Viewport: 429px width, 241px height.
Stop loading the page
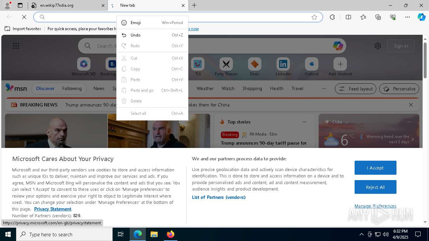coord(24,17)
